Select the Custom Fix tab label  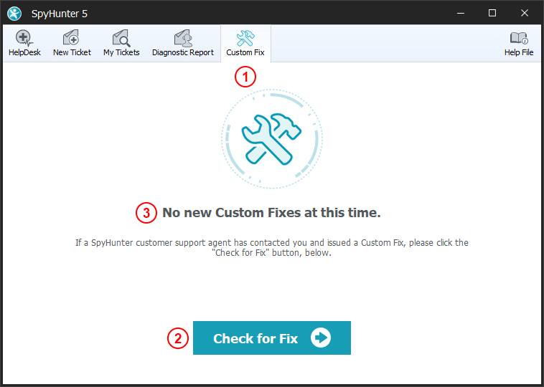245,52
